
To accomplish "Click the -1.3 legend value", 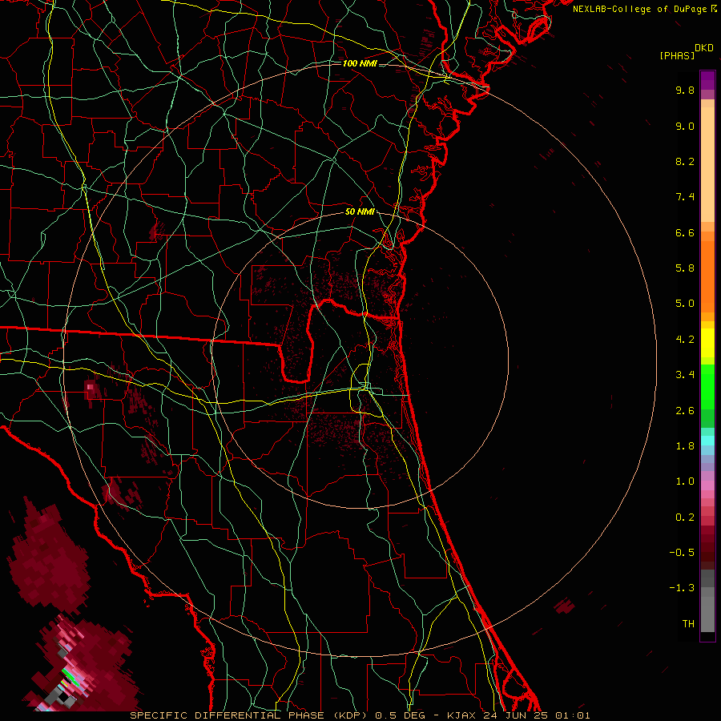I will tap(682, 588).
